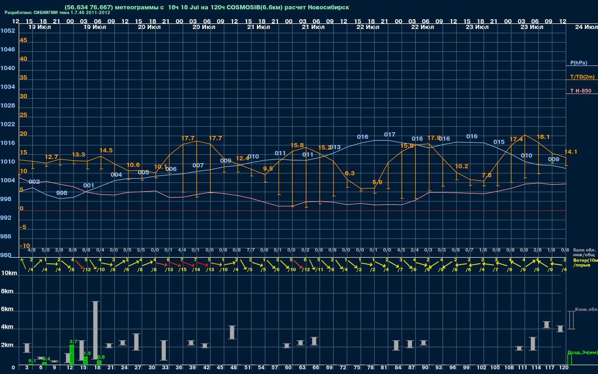The width and height of the screenshot is (598, 374).
Task: Click the 102 forecast hour label
Action: pos(482,368)
